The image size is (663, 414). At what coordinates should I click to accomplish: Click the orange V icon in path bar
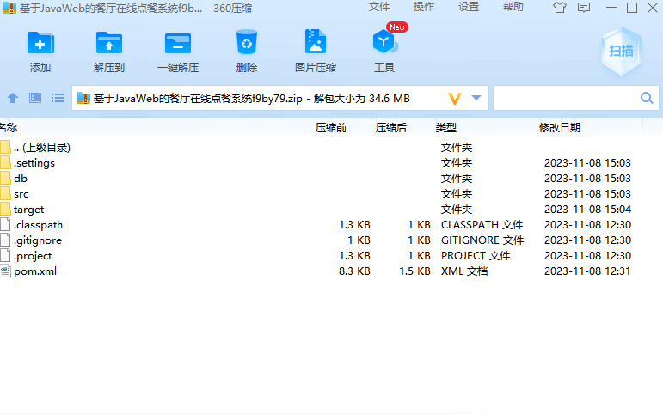(x=455, y=99)
